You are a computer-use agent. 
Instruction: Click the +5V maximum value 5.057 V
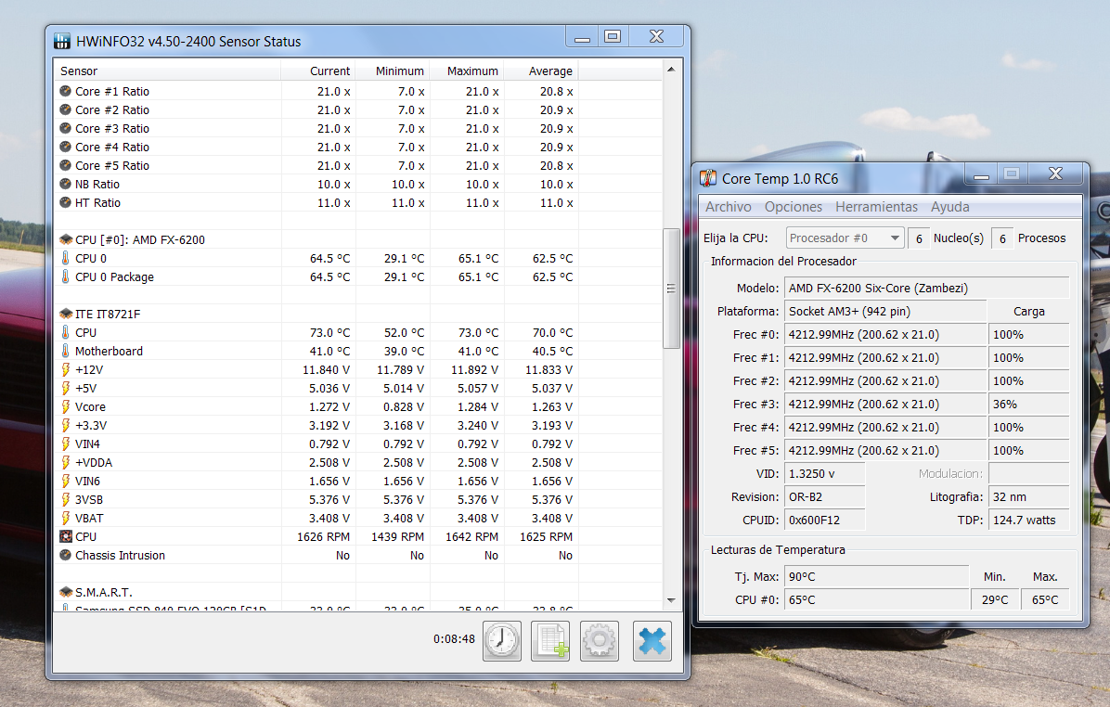coord(477,389)
